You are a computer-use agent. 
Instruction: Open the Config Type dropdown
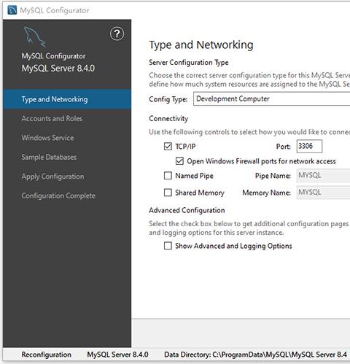(x=271, y=98)
